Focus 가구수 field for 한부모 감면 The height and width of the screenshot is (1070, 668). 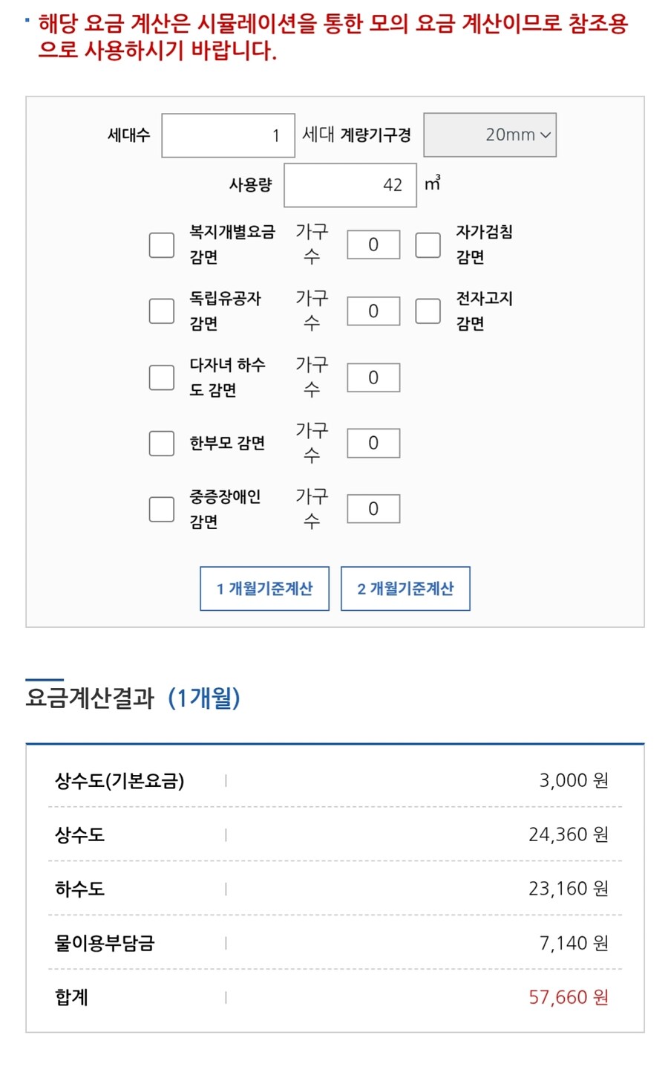tap(373, 443)
